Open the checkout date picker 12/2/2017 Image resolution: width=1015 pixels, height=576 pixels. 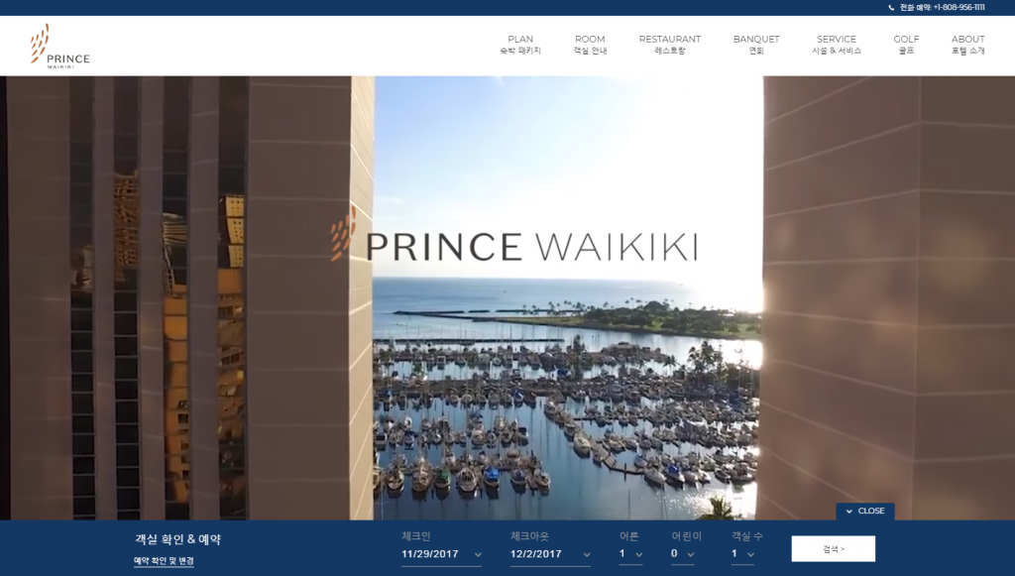click(x=550, y=554)
